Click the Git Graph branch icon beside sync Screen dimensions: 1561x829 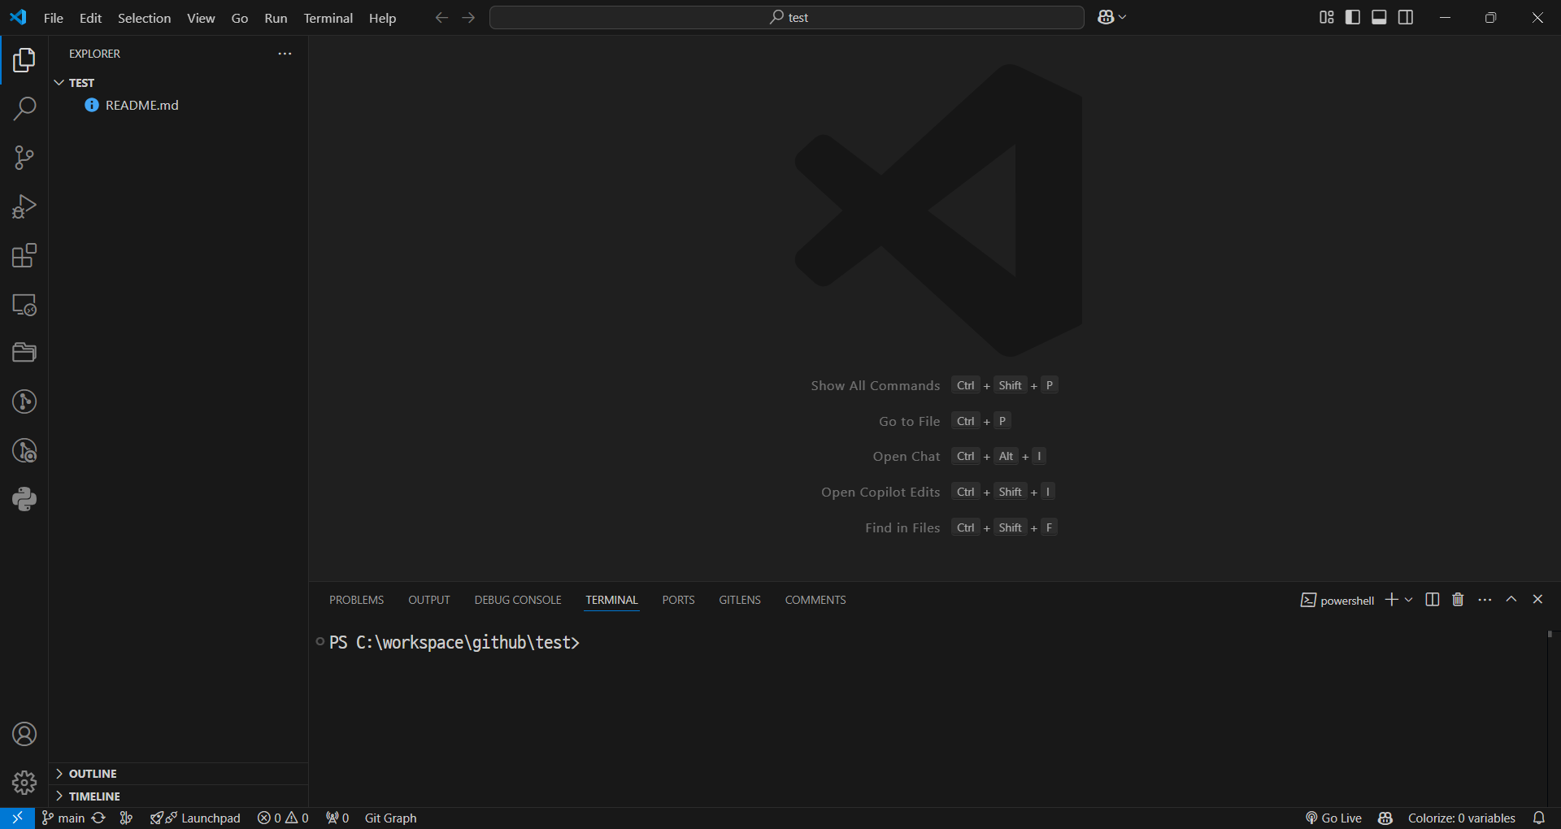pyautogui.click(x=126, y=818)
